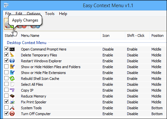Open the Tools menu
The image size is (167, 119).
point(50,14)
